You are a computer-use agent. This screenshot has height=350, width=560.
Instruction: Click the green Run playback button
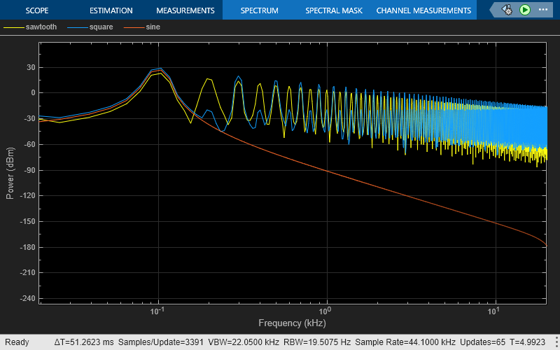525,10
